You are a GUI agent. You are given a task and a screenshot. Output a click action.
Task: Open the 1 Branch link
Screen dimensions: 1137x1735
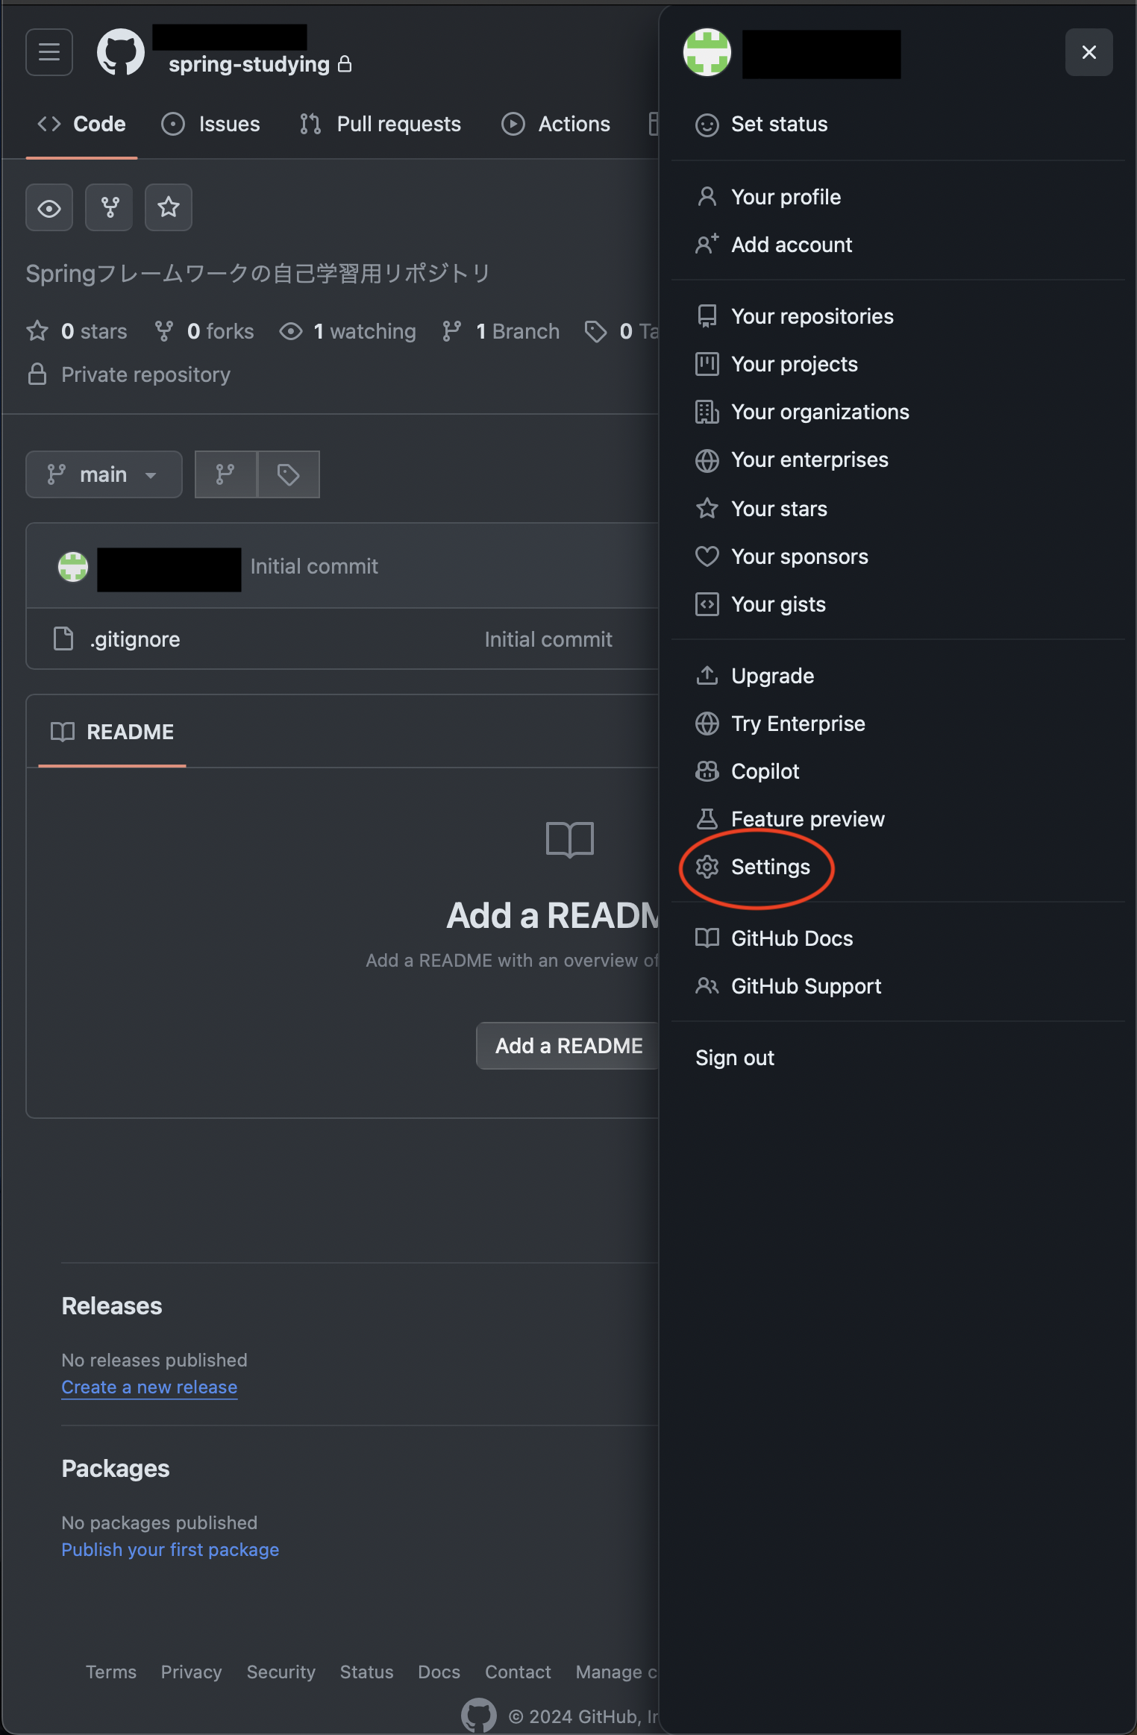pos(501,331)
